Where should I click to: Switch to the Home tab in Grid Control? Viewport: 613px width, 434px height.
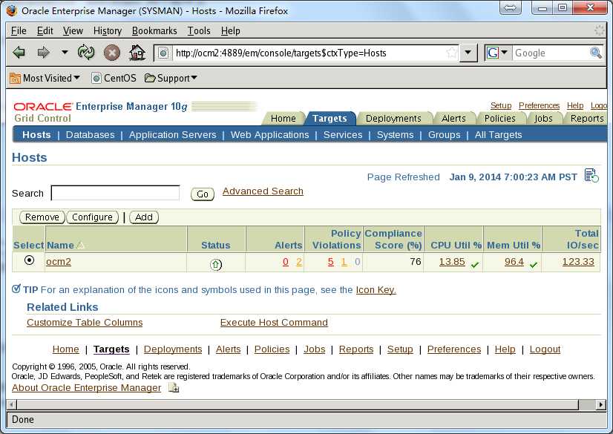(283, 119)
